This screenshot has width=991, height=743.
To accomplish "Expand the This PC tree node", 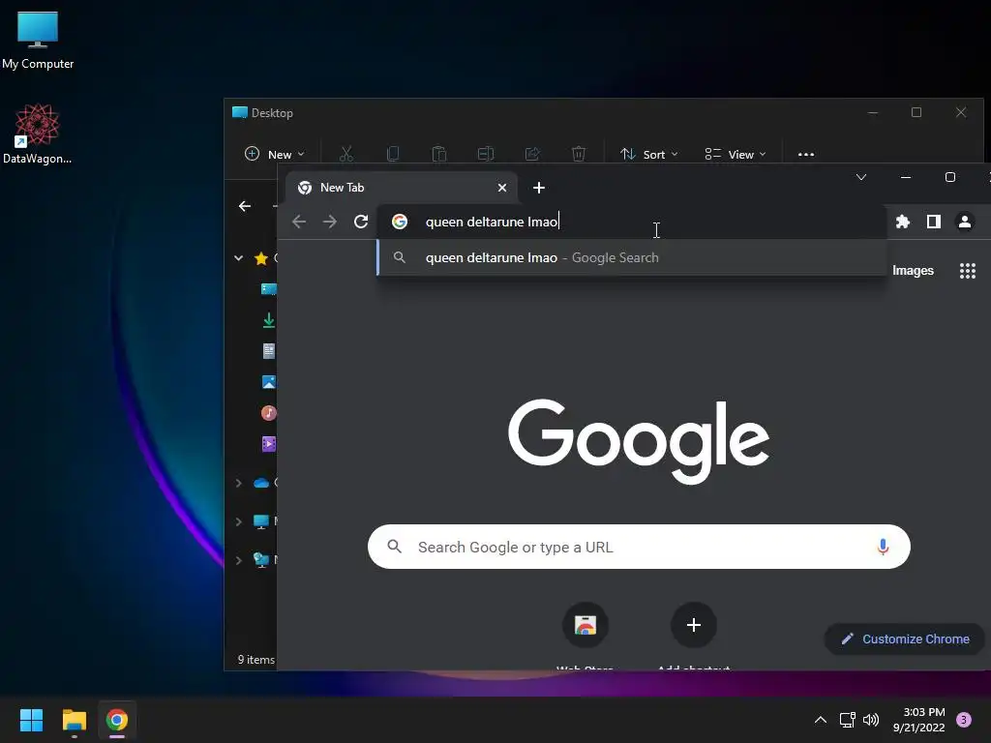I will tap(238, 521).
